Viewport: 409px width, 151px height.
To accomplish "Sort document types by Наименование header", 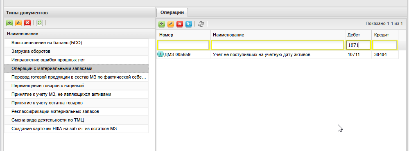I will 76,34.
